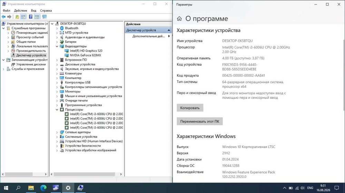Image resolution: width=345 pixels, height=193 pixels.
Task: Click the Forward arrow in Computer Management toolbar
Action: click(9, 16)
